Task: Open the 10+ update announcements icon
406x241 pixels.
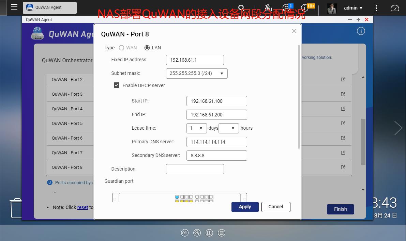Action: (304, 7)
